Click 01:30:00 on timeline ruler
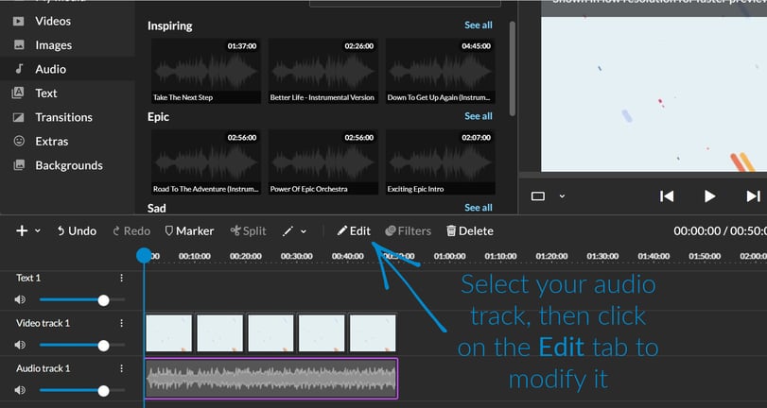Viewport: 767px width, 408px height. 602,256
